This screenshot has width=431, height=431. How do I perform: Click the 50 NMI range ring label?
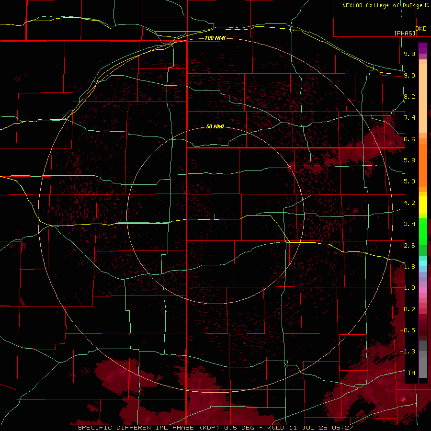pos(215,126)
